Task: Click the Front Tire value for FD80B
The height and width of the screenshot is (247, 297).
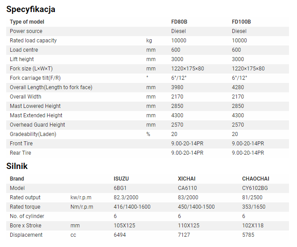Action: pyautogui.click(x=187, y=144)
